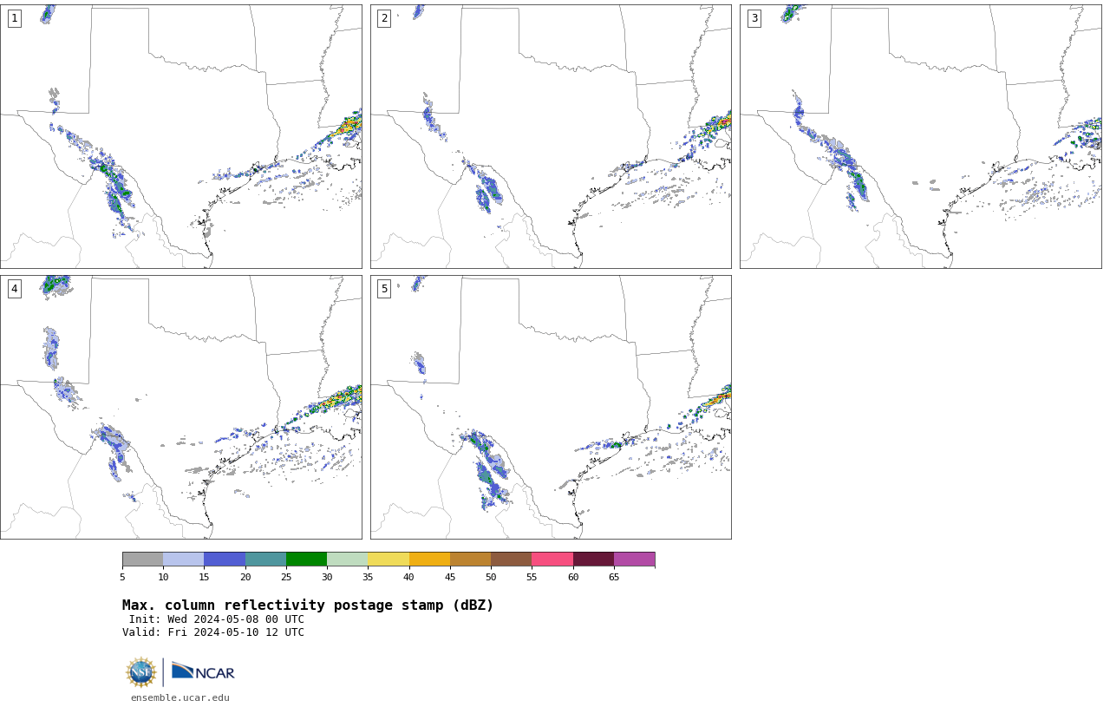Click the colorbar tick label 35
1110x707 pixels.
[368, 577]
